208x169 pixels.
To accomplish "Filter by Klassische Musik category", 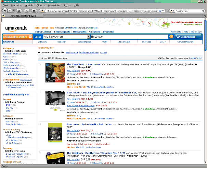I will [11, 54].
